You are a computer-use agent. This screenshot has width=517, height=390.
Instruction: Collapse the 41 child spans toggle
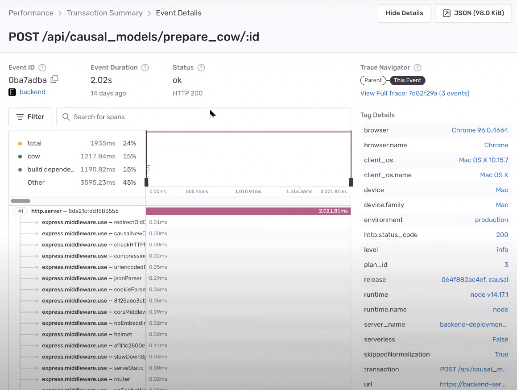tap(21, 211)
